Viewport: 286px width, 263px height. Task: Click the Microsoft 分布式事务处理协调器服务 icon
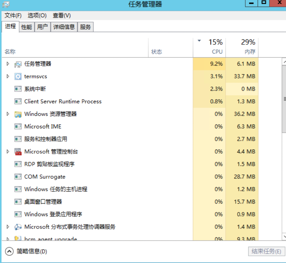[18, 227]
